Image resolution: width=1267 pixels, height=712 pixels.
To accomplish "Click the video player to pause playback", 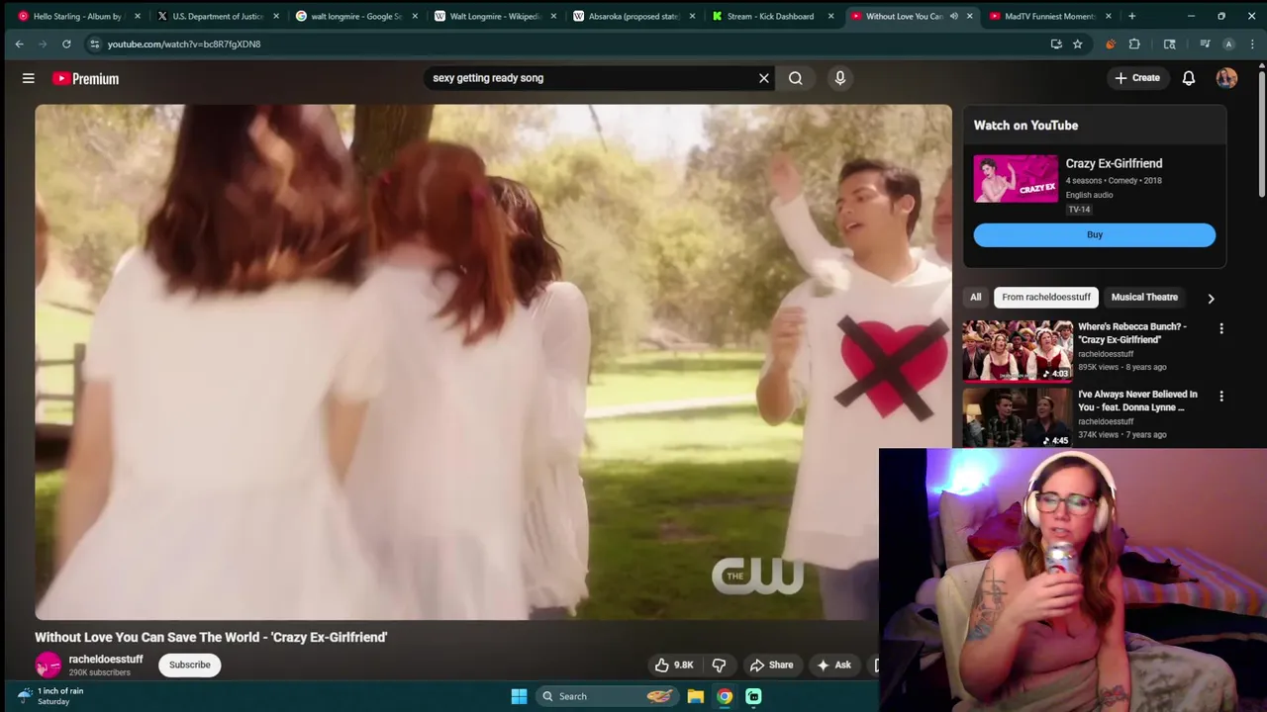I will tap(493, 362).
